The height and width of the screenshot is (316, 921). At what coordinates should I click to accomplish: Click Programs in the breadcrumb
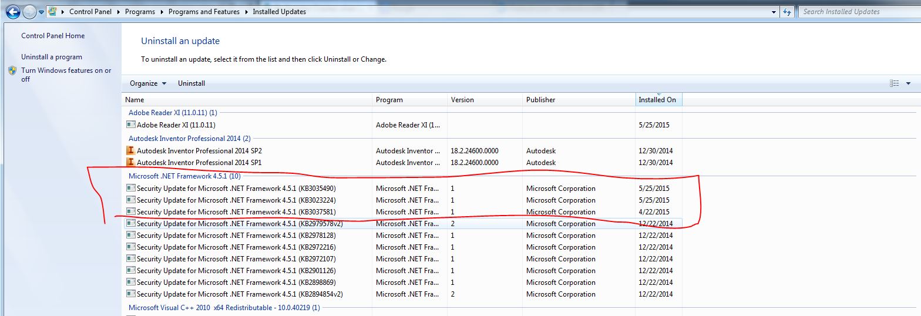140,11
